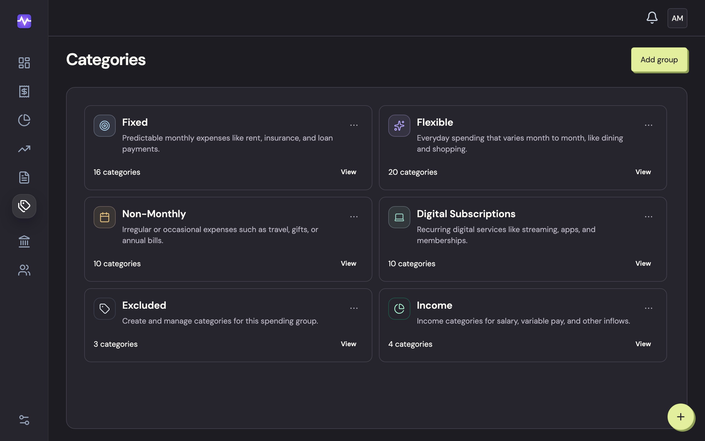Open the pie chart budget icon in sidebar
The height and width of the screenshot is (441, 705).
pyautogui.click(x=24, y=120)
